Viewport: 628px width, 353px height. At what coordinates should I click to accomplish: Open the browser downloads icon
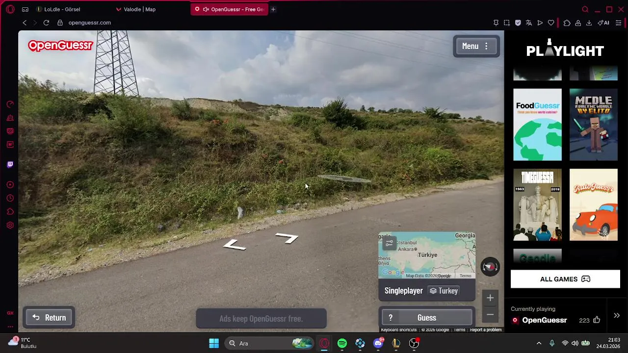(589, 23)
